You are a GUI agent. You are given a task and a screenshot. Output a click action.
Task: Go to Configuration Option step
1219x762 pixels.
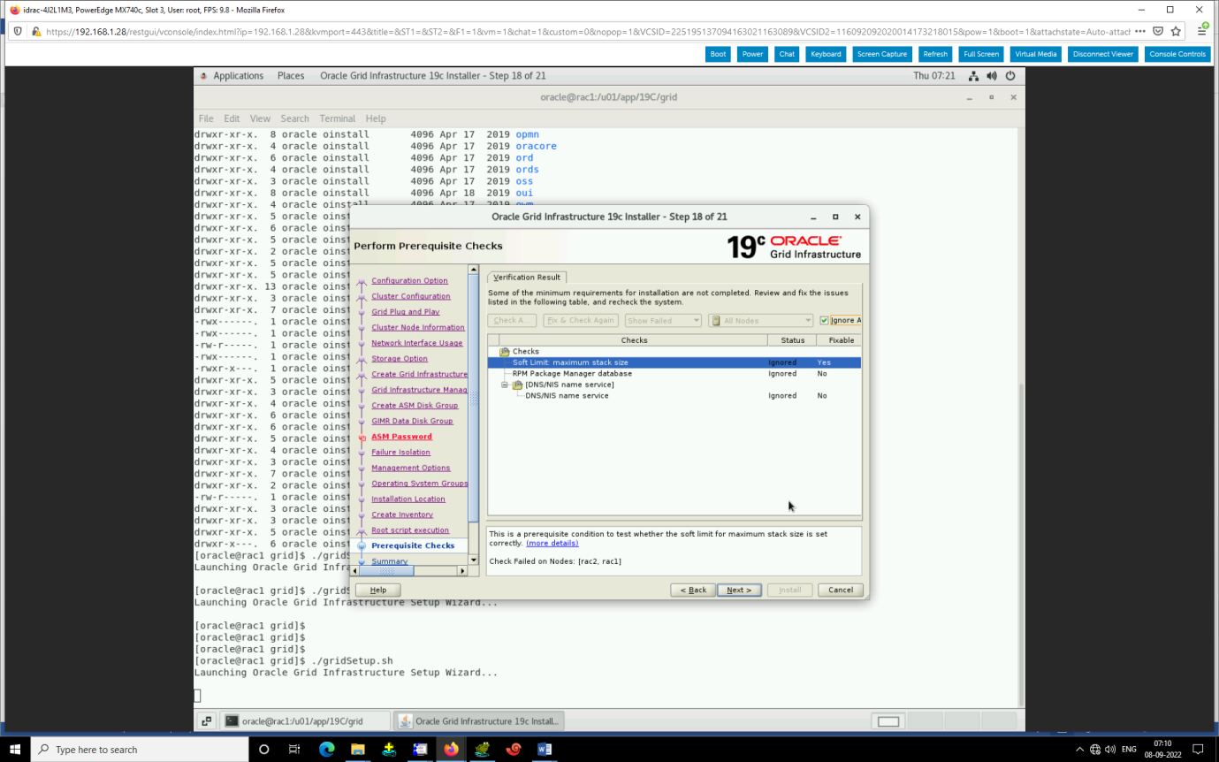(x=409, y=280)
